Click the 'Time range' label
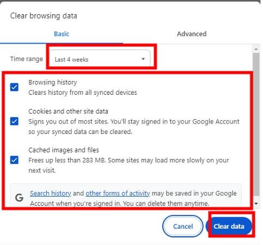 click(27, 59)
